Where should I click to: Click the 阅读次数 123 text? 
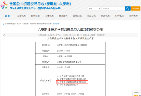(89, 35)
